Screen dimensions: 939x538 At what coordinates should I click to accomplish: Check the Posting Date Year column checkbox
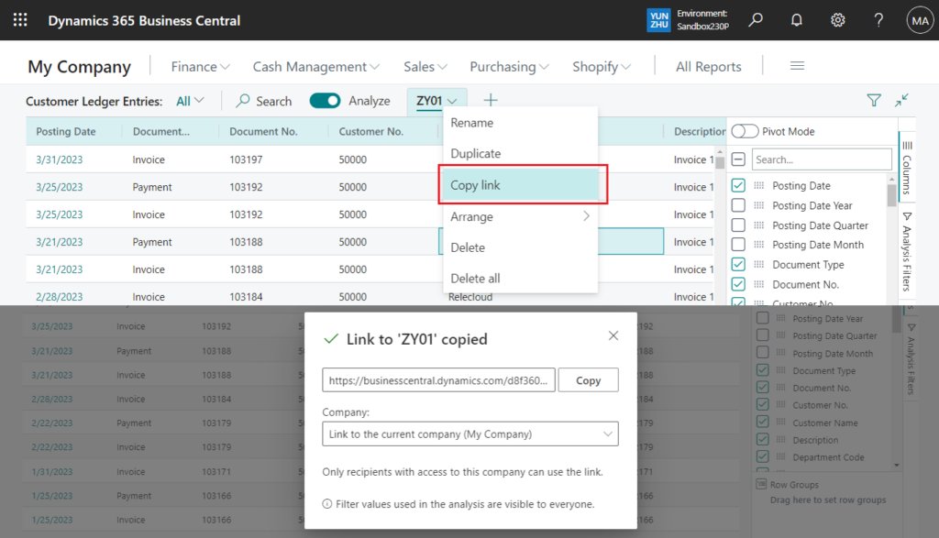pyautogui.click(x=738, y=204)
